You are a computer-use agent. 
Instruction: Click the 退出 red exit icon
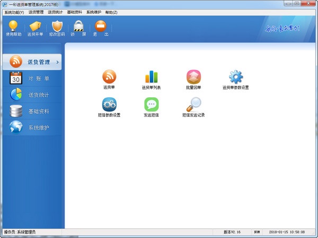(101, 29)
